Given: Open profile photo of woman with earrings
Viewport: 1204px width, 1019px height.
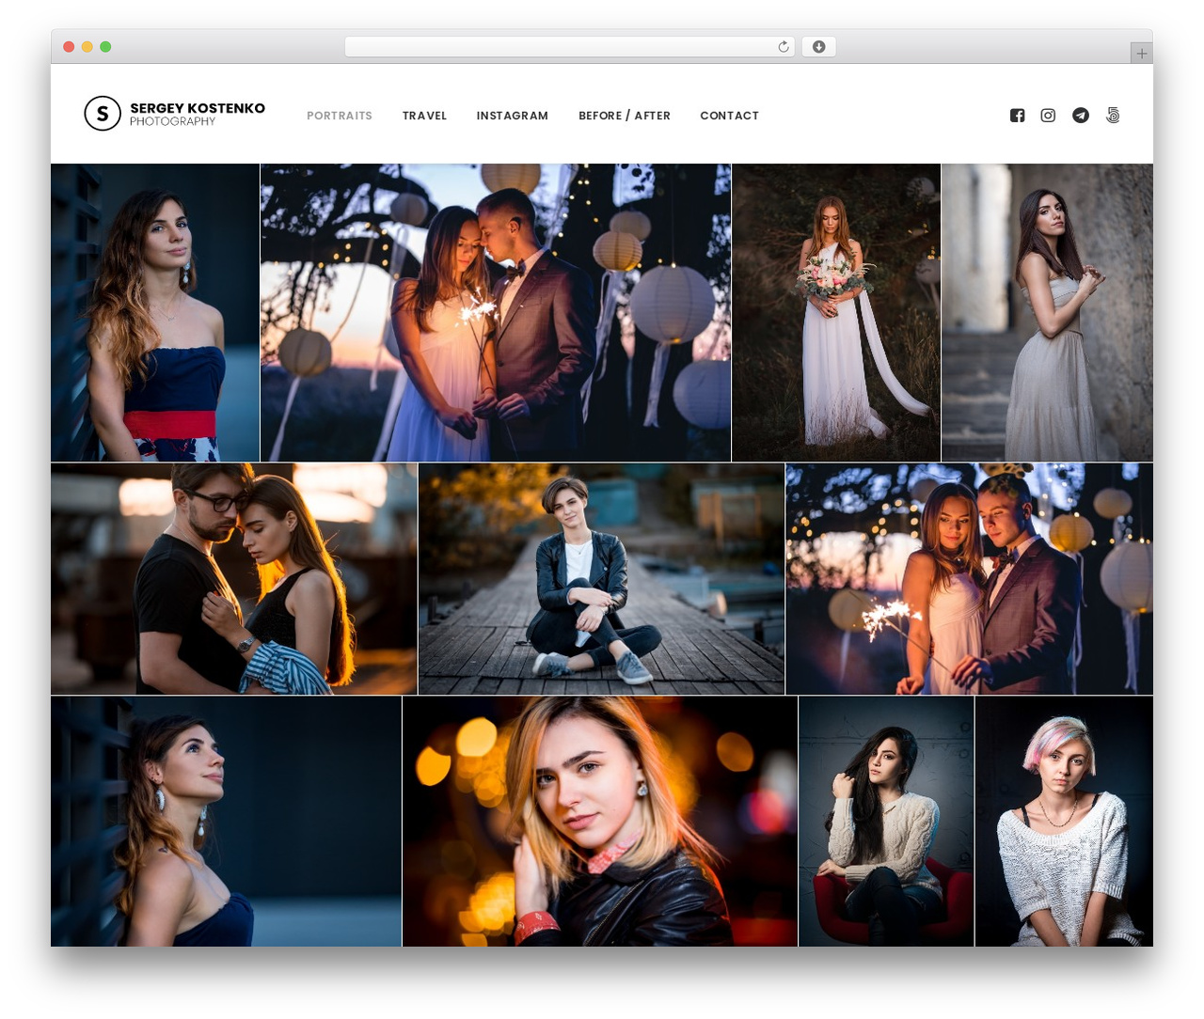Looking at the screenshot, I should (x=226, y=822).
